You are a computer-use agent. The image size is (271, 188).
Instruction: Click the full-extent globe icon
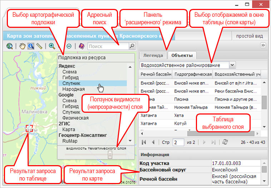click(10, 46)
